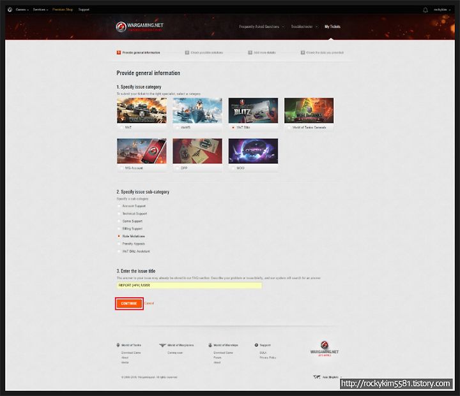Click the World of Warships footer icon
This screenshot has height=396, width=460.
click(x=210, y=345)
